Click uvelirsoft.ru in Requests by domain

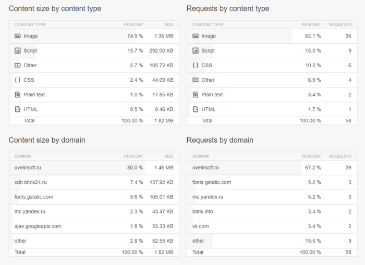[205, 168]
